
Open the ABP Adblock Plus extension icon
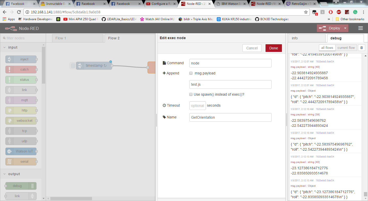(x=339, y=12)
